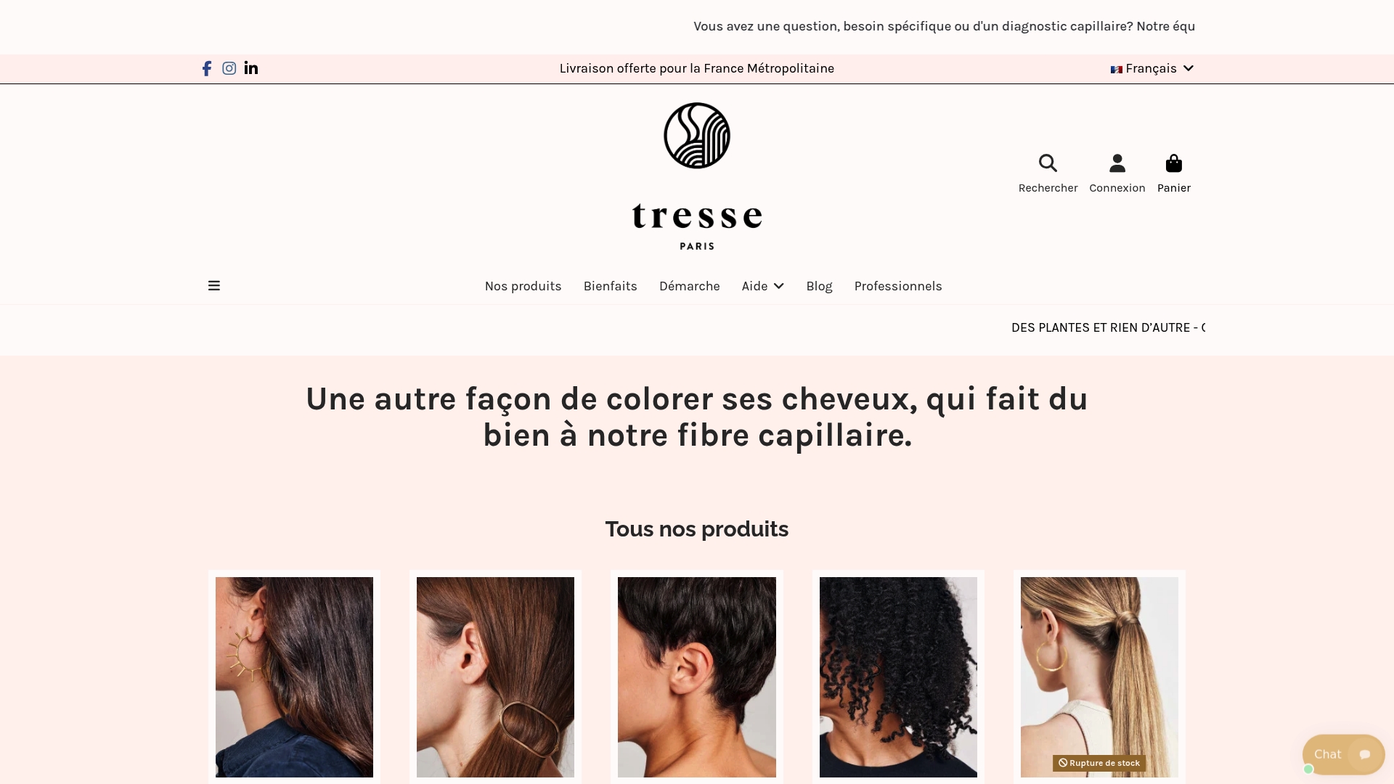
Task: Visit the Blog link
Action: (819, 286)
